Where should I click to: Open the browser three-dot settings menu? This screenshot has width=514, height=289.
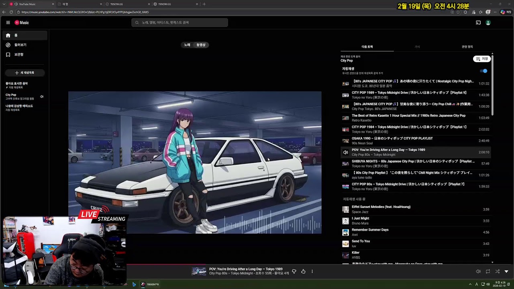496,12
